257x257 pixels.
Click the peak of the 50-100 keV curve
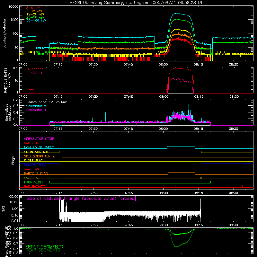[177, 13]
